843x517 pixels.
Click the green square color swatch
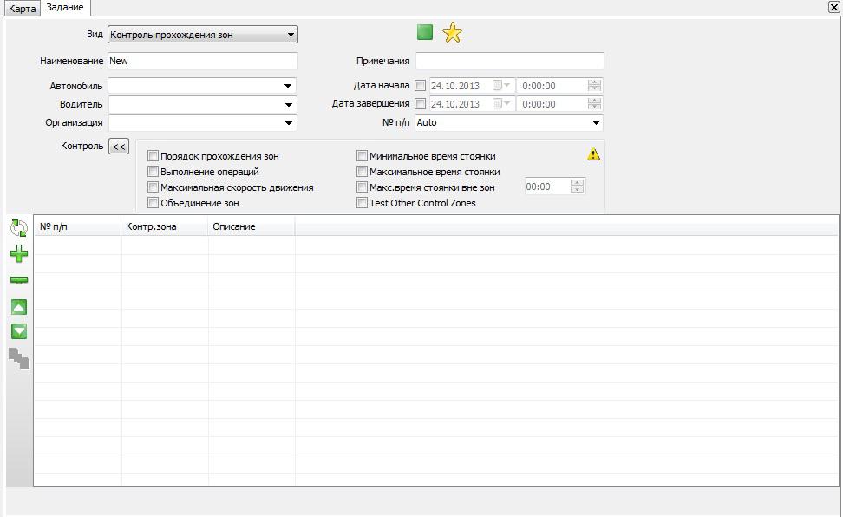(424, 32)
